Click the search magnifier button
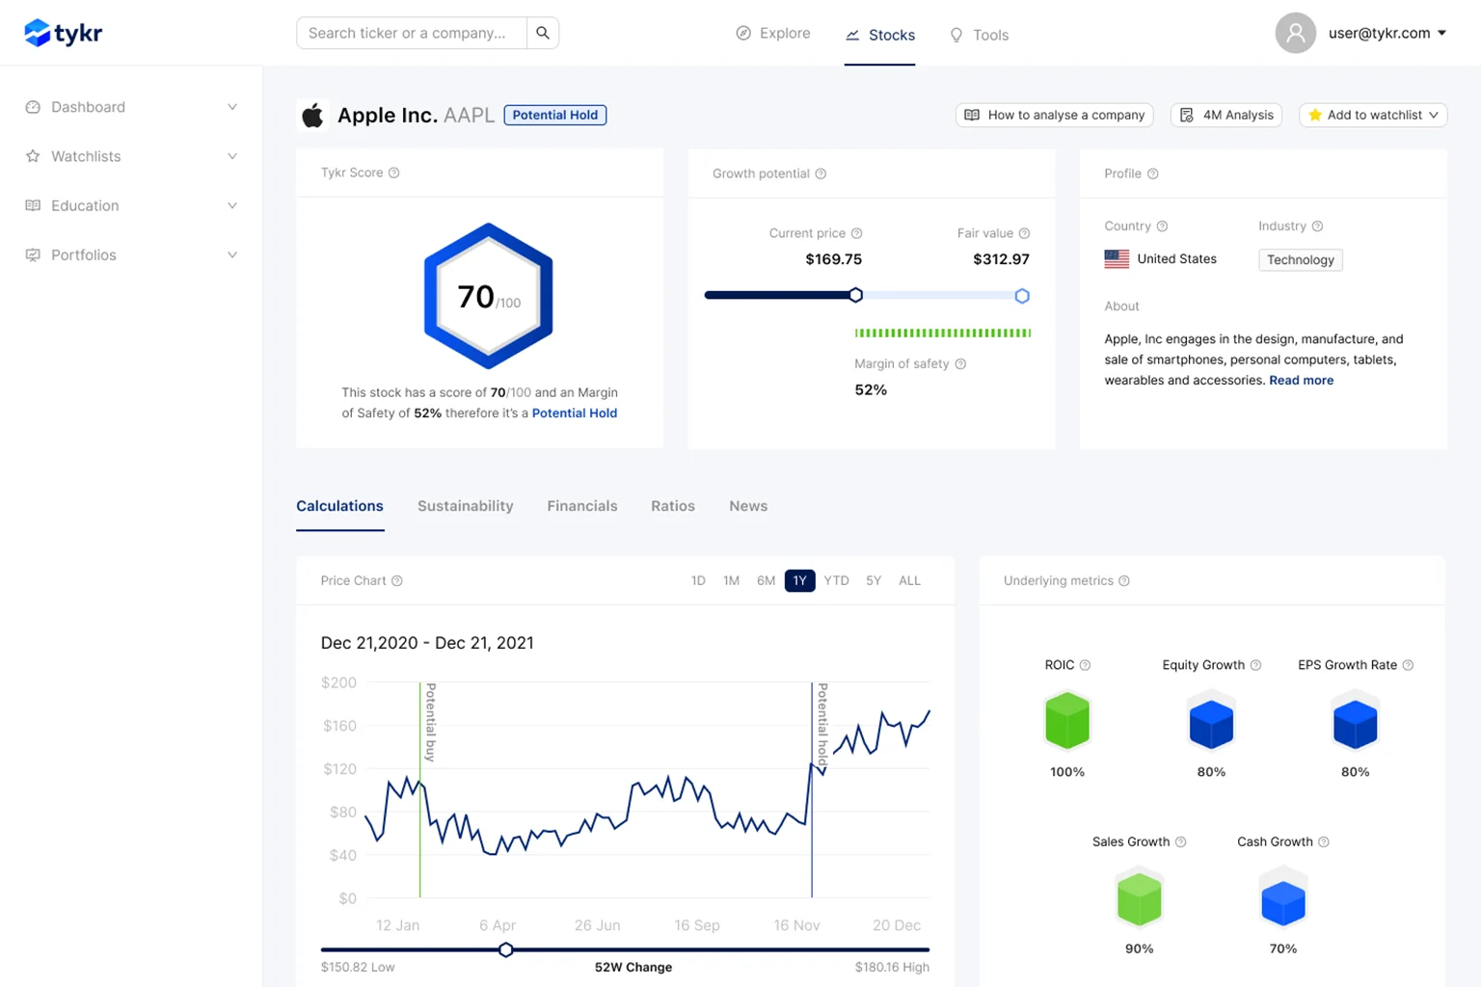This screenshot has width=1481, height=987. [x=543, y=33]
